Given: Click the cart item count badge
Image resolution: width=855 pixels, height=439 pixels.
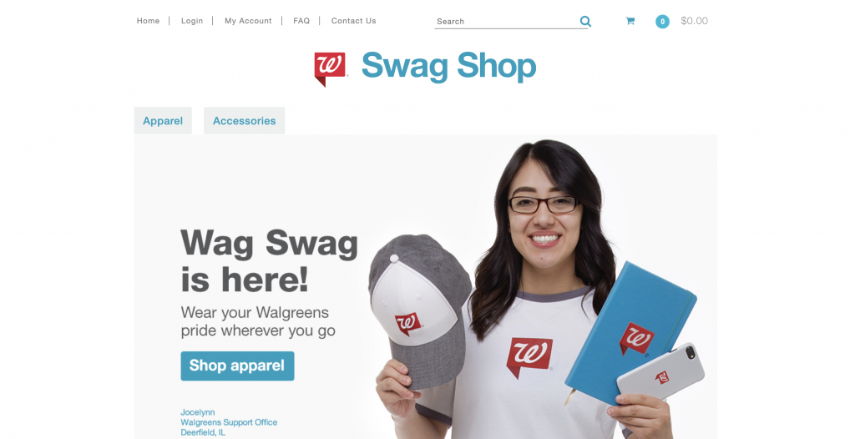Looking at the screenshot, I should [x=662, y=22].
